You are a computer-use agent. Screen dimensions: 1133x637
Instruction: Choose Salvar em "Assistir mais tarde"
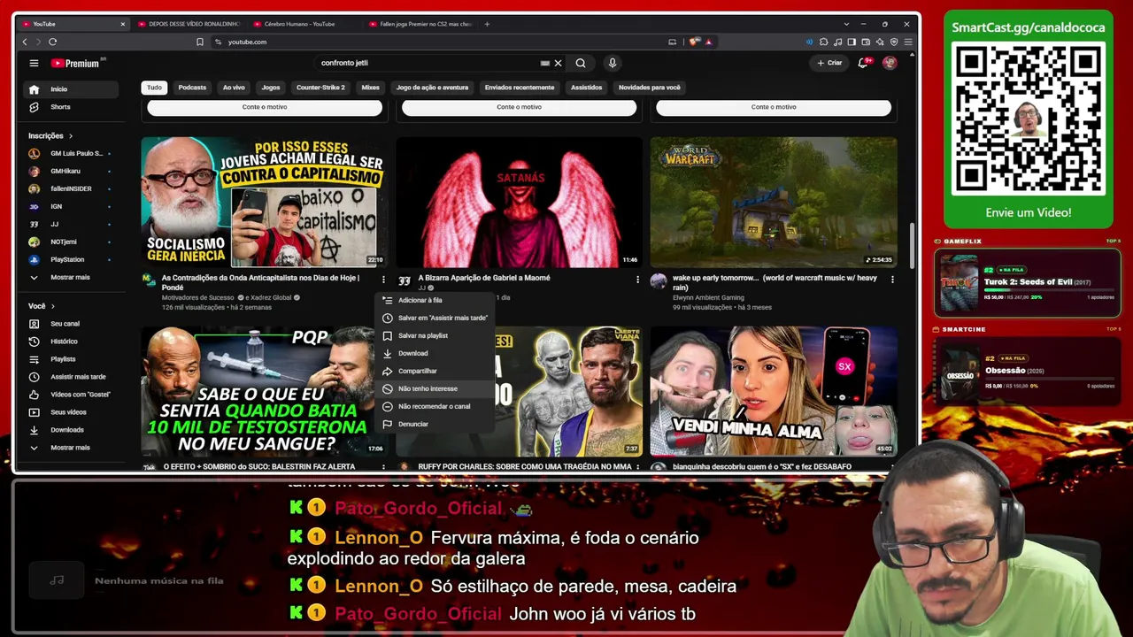click(435, 318)
